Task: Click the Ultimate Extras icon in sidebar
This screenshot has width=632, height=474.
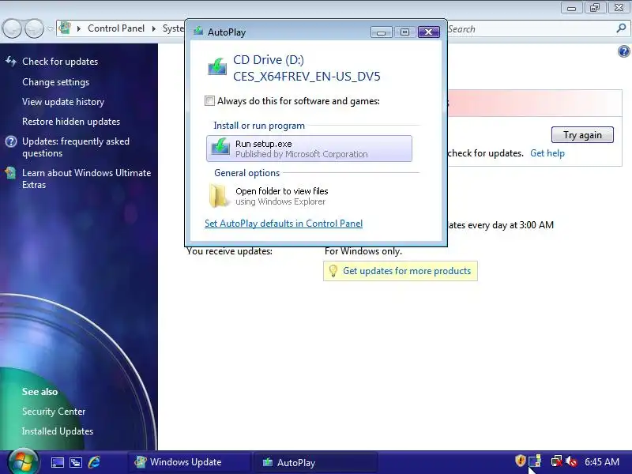Action: (x=11, y=173)
